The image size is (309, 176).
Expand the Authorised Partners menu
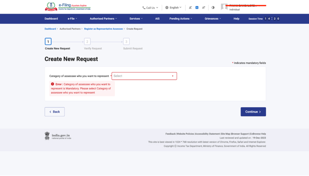point(103,19)
